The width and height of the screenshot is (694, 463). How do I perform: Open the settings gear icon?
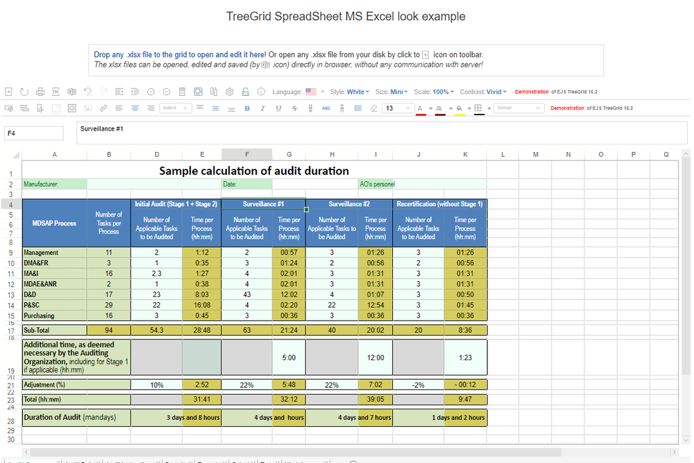[x=230, y=92]
